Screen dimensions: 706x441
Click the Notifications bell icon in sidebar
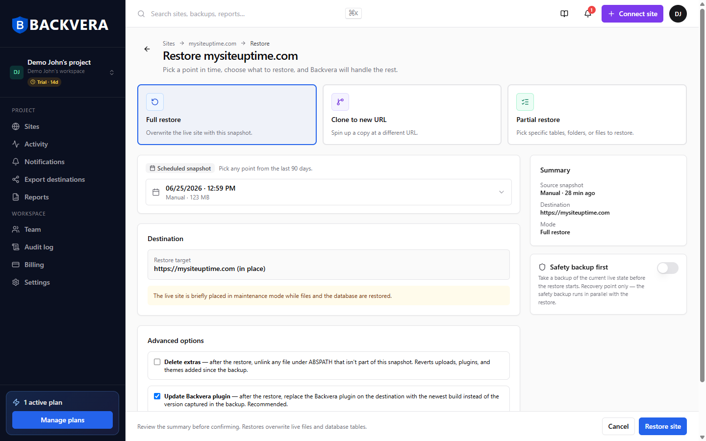tap(16, 162)
